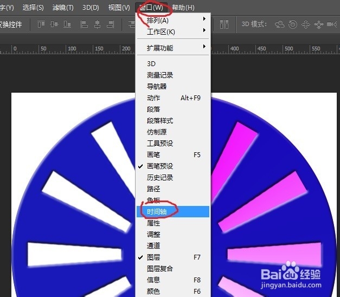This screenshot has width=340, height=297.
Task: Select the 3D slide mode icon
Action: (319, 24)
